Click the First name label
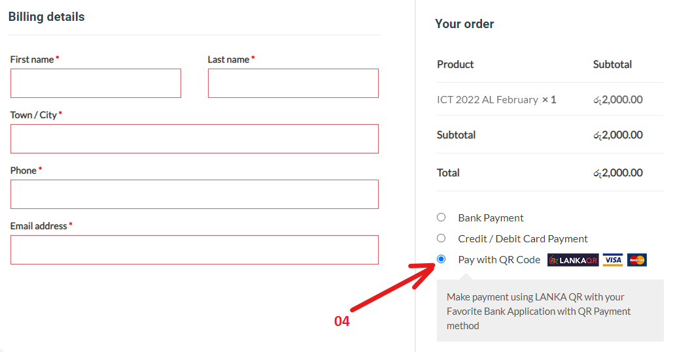Viewport: 673px width, 352px height. [32, 59]
